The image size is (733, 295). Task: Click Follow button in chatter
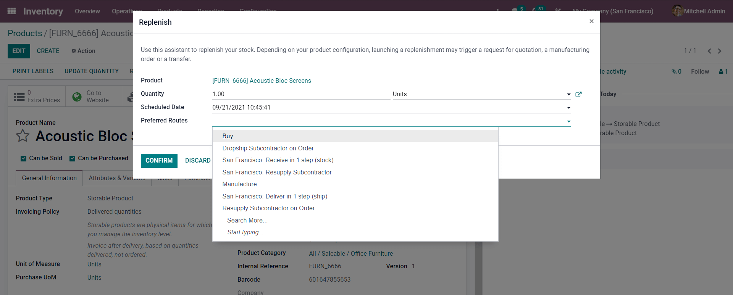(700, 71)
